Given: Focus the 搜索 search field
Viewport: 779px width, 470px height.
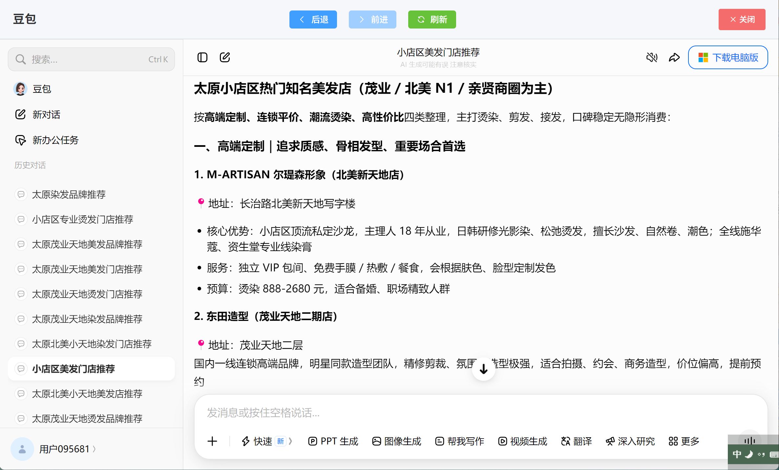Looking at the screenshot, I should [91, 59].
